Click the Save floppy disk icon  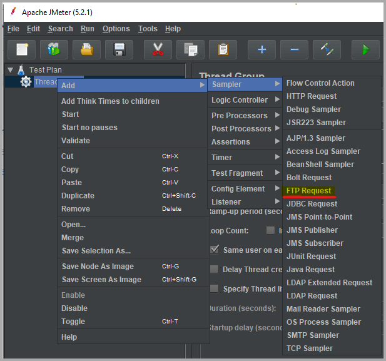[119, 49]
